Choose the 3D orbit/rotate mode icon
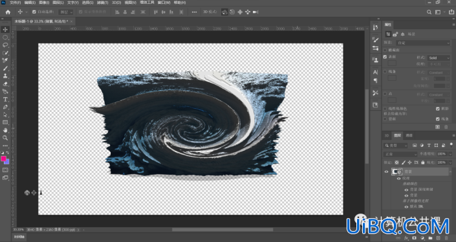 pyautogui.click(x=224, y=12)
